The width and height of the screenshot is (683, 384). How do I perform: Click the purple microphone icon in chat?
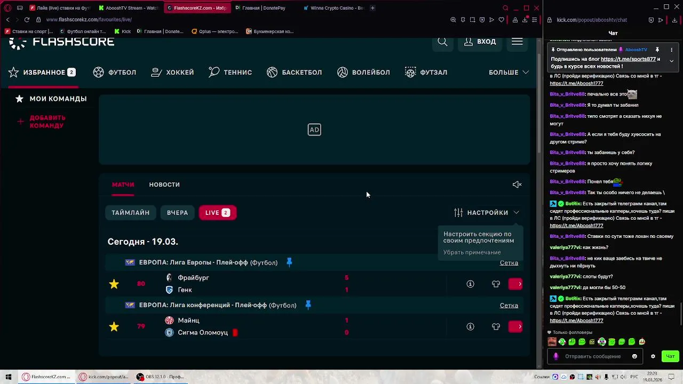(555, 356)
